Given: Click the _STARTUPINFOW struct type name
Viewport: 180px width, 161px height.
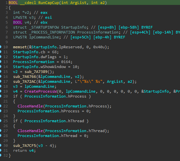Looking at the screenshot, I should tap(44, 27).
